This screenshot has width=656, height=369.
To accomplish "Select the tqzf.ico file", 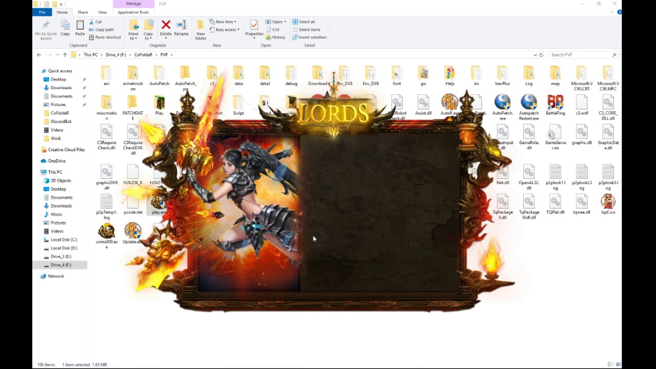I will point(608,204).
